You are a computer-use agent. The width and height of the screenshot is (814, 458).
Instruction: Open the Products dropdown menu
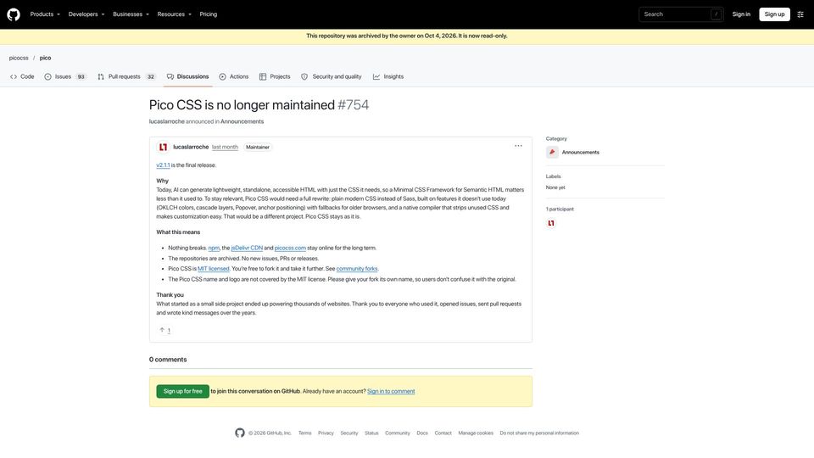point(45,14)
